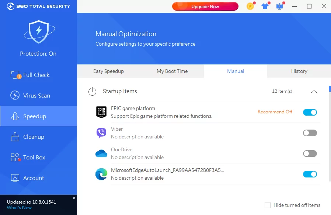Open Full Check from the sidebar

[x=38, y=75]
